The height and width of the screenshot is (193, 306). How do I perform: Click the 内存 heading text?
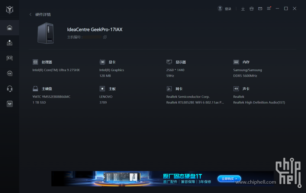pyautogui.click(x=246, y=62)
